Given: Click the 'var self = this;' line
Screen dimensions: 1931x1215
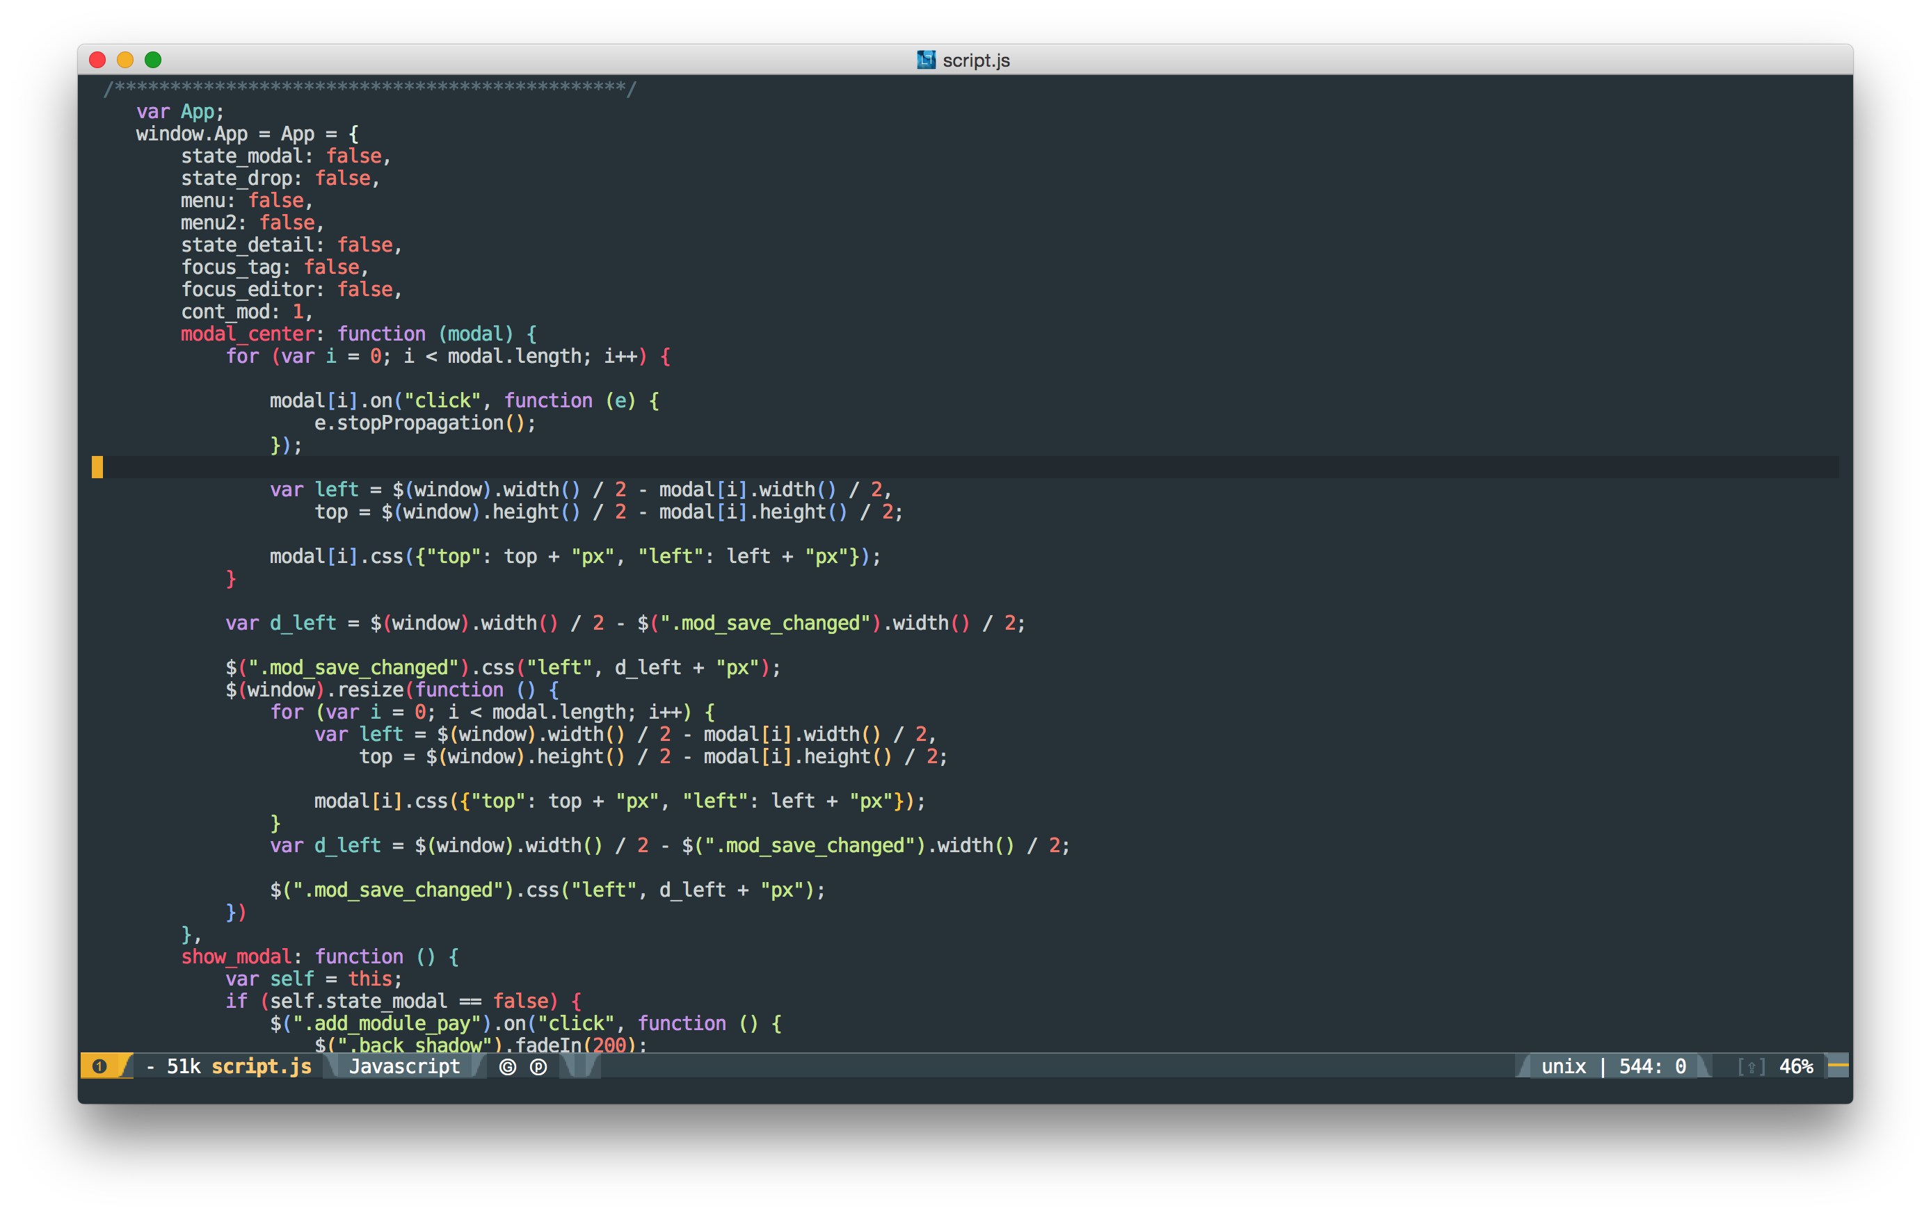Looking at the screenshot, I should click(314, 979).
